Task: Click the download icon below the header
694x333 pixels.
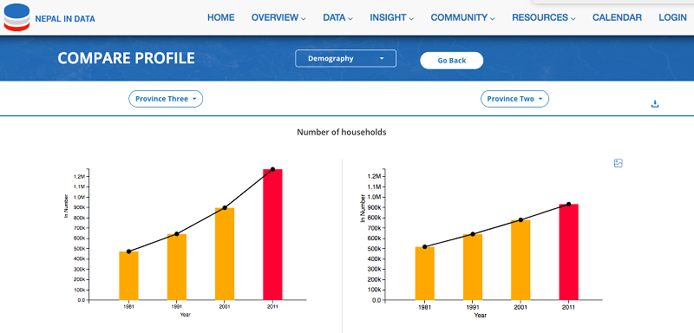Action: pyautogui.click(x=655, y=104)
